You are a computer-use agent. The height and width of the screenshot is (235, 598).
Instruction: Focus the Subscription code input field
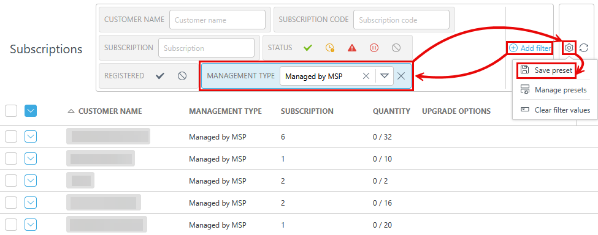[x=401, y=20]
